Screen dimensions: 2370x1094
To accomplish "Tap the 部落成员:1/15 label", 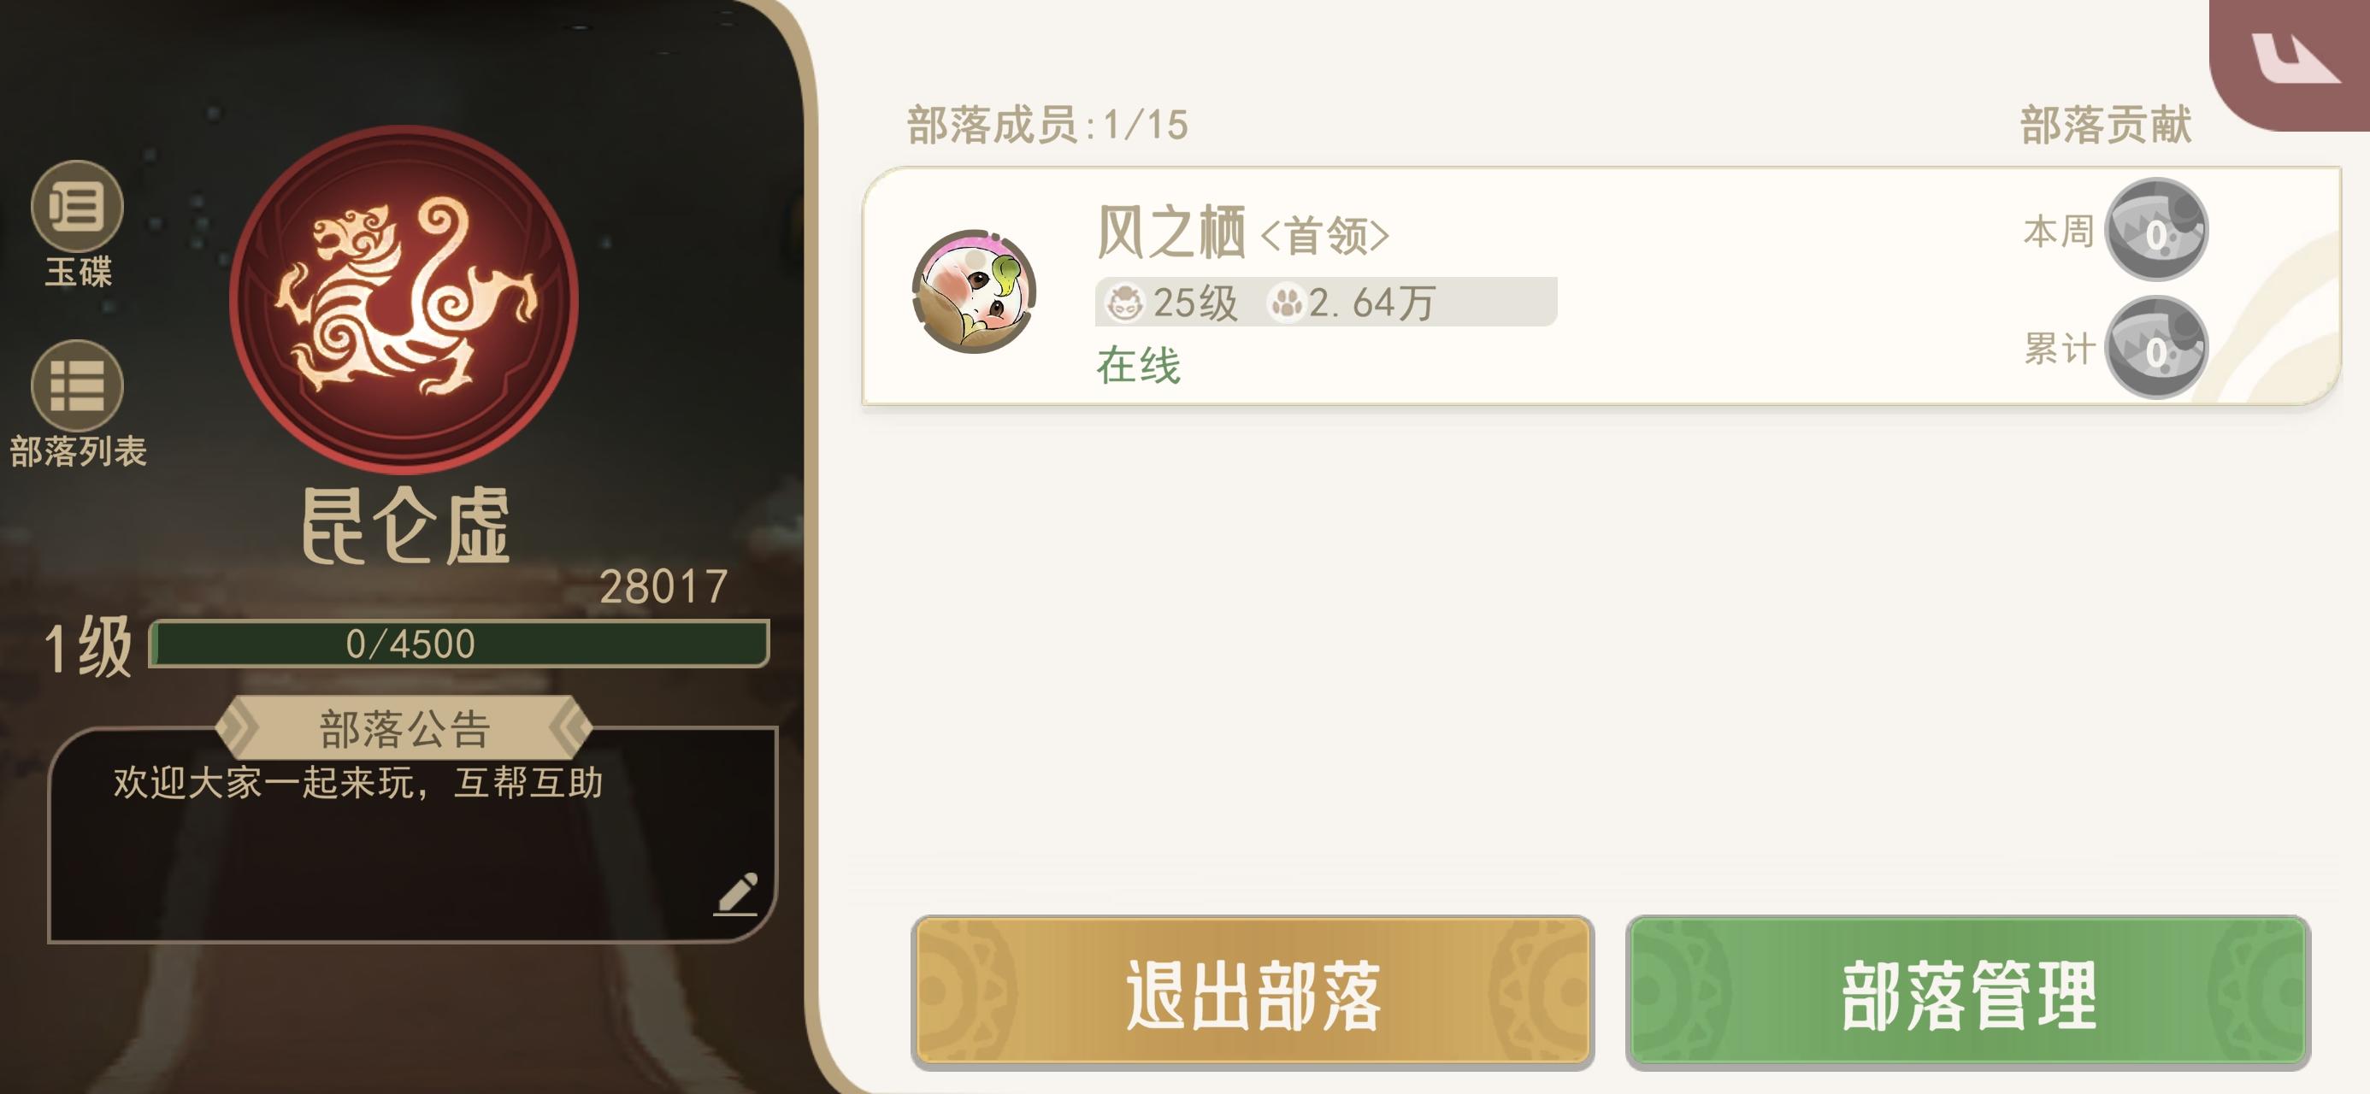I will (x=1047, y=124).
